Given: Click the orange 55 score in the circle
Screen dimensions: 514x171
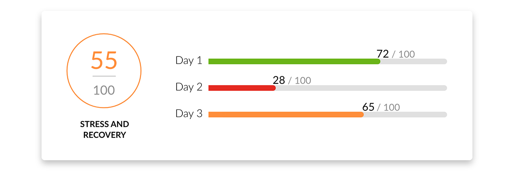Looking at the screenshot, I should [104, 60].
